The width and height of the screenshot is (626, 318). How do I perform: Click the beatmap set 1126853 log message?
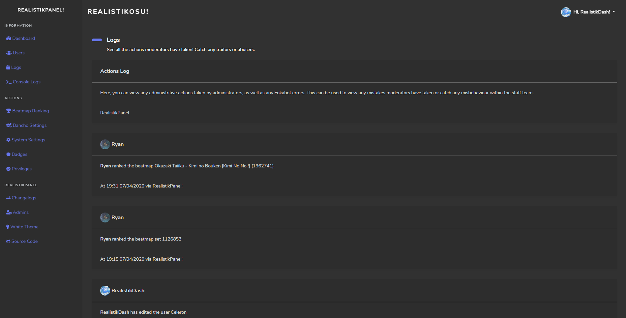pos(141,239)
